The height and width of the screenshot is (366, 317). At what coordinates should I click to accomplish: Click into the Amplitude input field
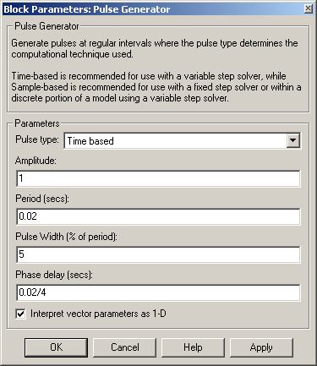click(158, 178)
